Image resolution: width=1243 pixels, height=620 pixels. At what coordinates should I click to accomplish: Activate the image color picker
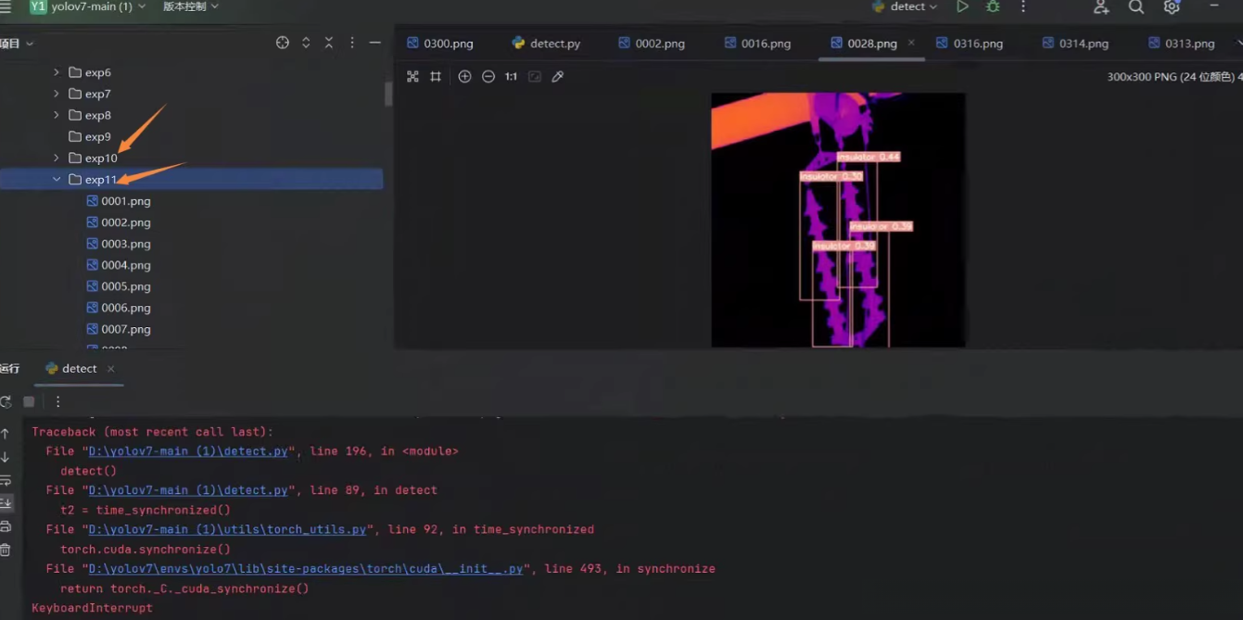point(557,77)
